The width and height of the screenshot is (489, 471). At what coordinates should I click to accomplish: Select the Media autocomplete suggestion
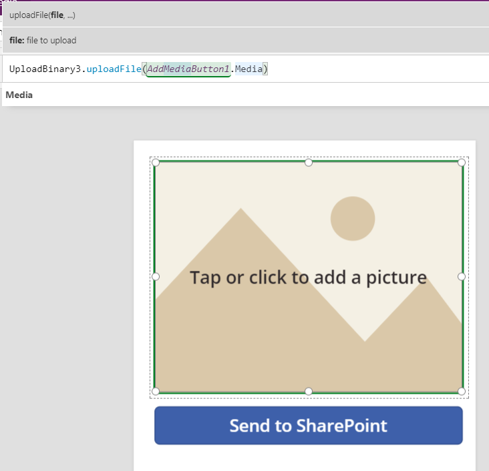[x=19, y=95]
